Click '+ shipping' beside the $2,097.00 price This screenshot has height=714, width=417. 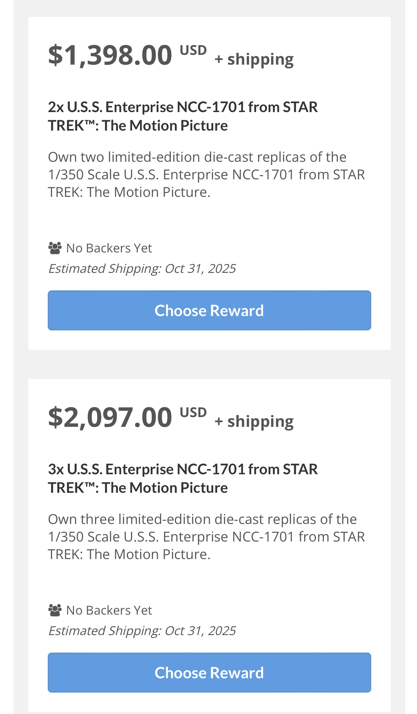click(x=254, y=422)
